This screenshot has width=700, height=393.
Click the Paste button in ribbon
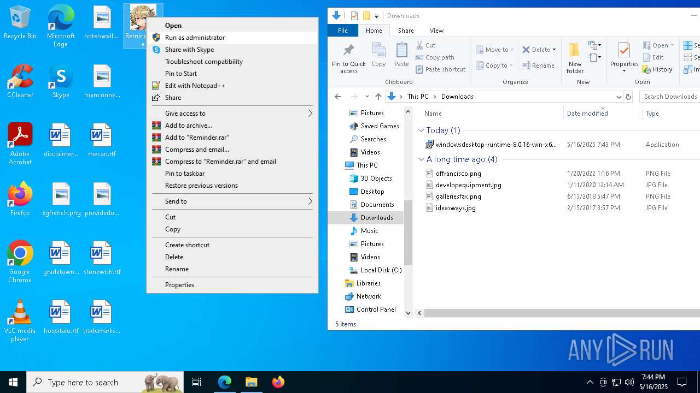coord(401,55)
